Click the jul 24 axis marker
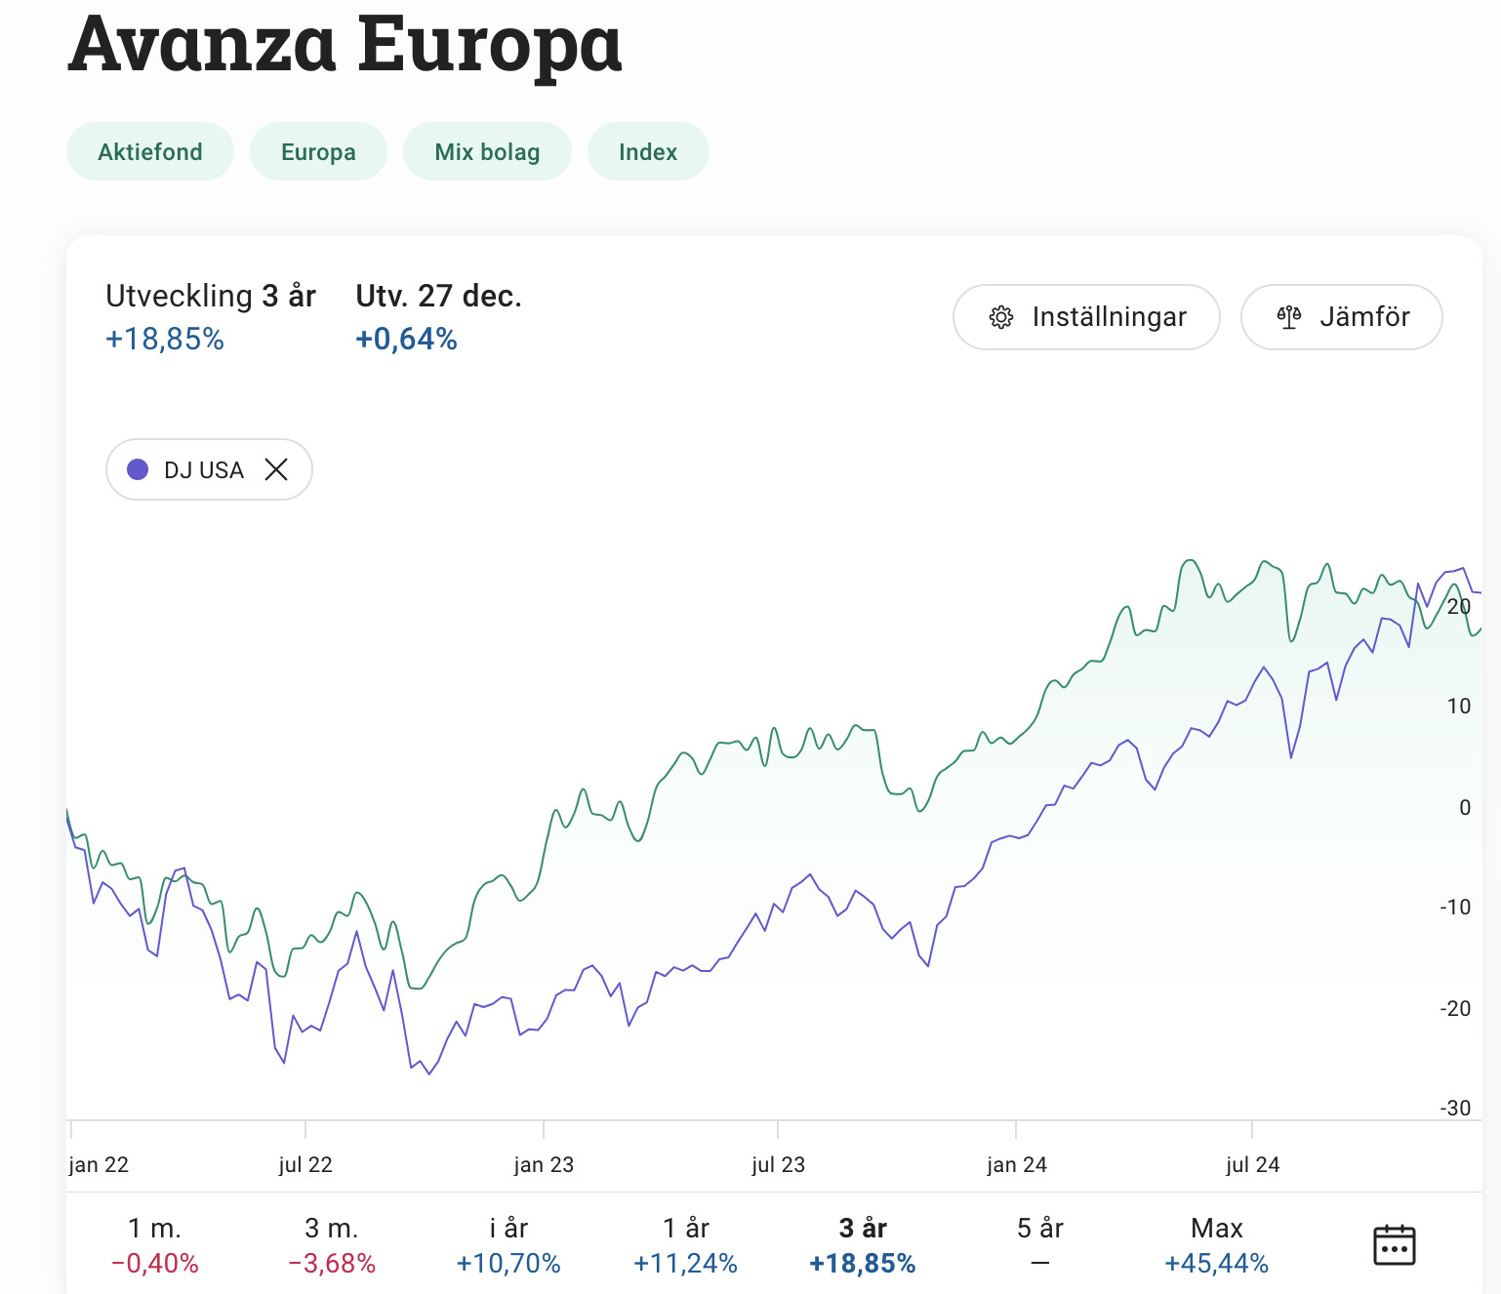This screenshot has width=1501, height=1294. coord(1252,1164)
